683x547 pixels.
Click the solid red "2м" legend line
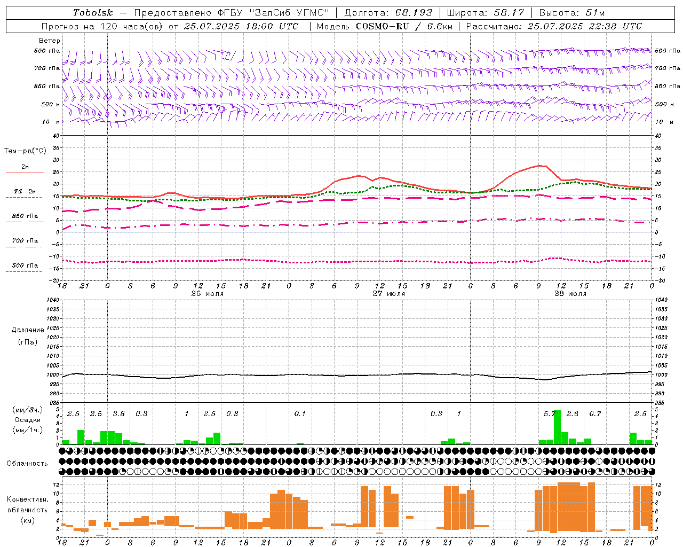25,173
